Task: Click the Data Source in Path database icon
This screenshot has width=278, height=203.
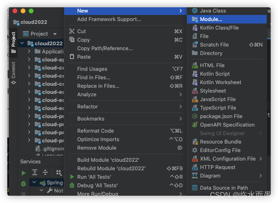Action: pyautogui.click(x=195, y=188)
